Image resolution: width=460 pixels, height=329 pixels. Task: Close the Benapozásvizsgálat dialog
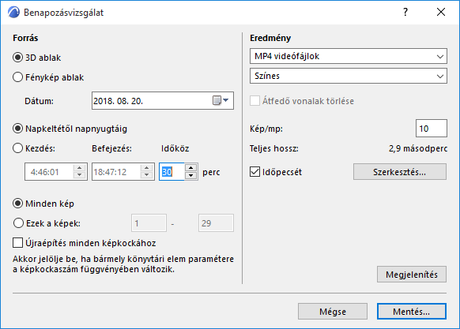(x=441, y=12)
